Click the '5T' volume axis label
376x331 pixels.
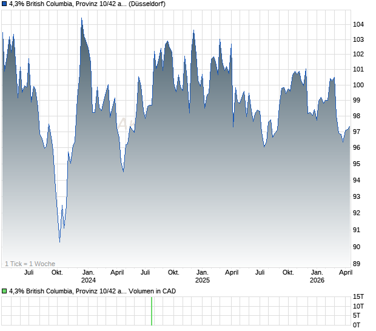[357, 315]
